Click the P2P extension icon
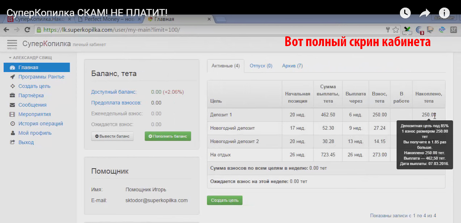The height and width of the screenshot is (223, 461). [x=441, y=30]
